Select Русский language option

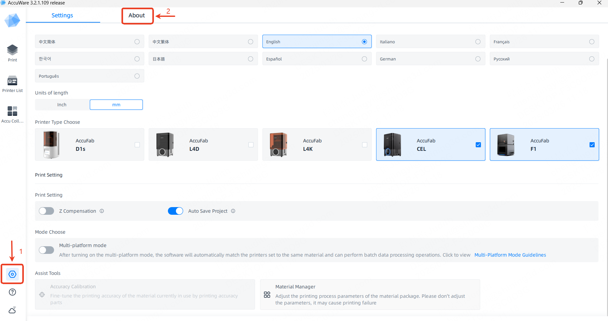(x=544, y=59)
